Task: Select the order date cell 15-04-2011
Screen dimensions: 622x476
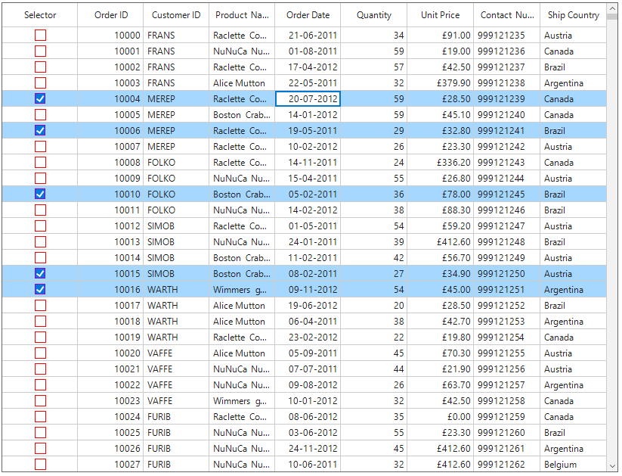Action: point(308,179)
